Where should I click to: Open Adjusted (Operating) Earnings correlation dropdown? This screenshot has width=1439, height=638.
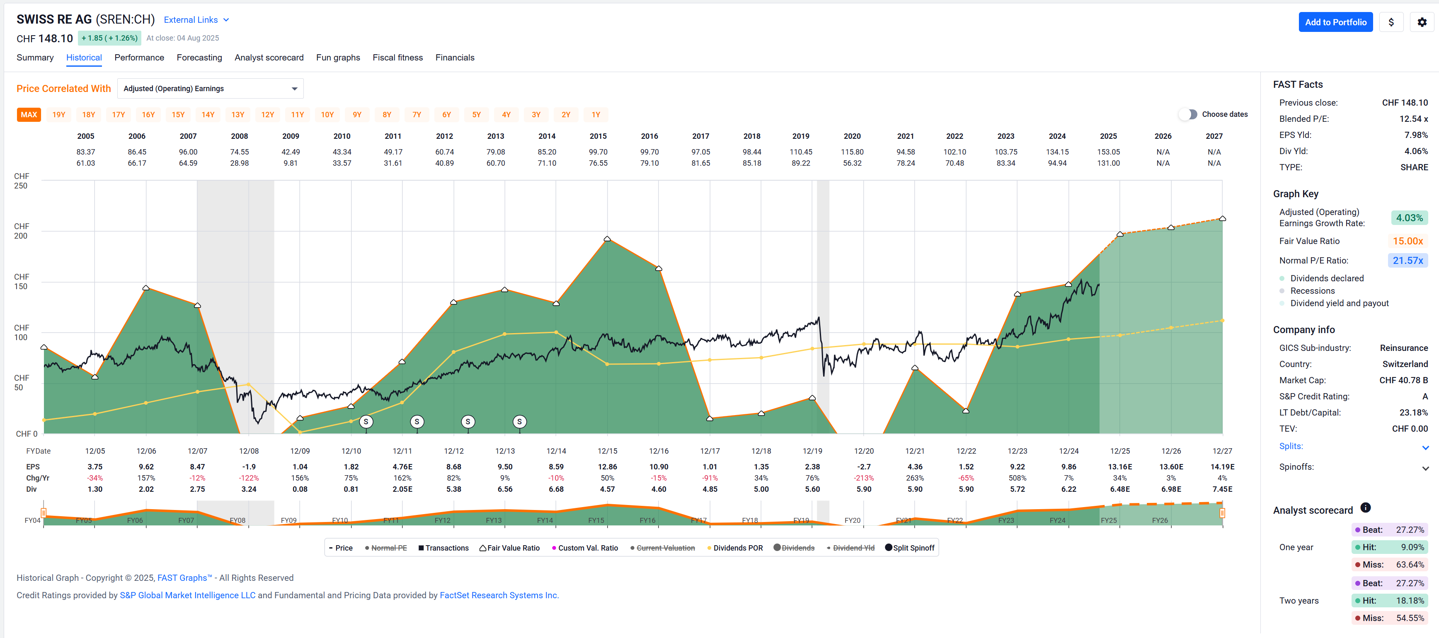point(210,89)
